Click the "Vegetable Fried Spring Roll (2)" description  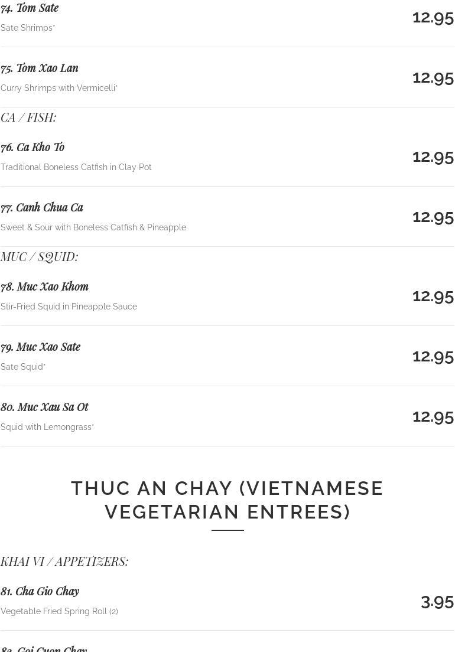click(x=59, y=611)
